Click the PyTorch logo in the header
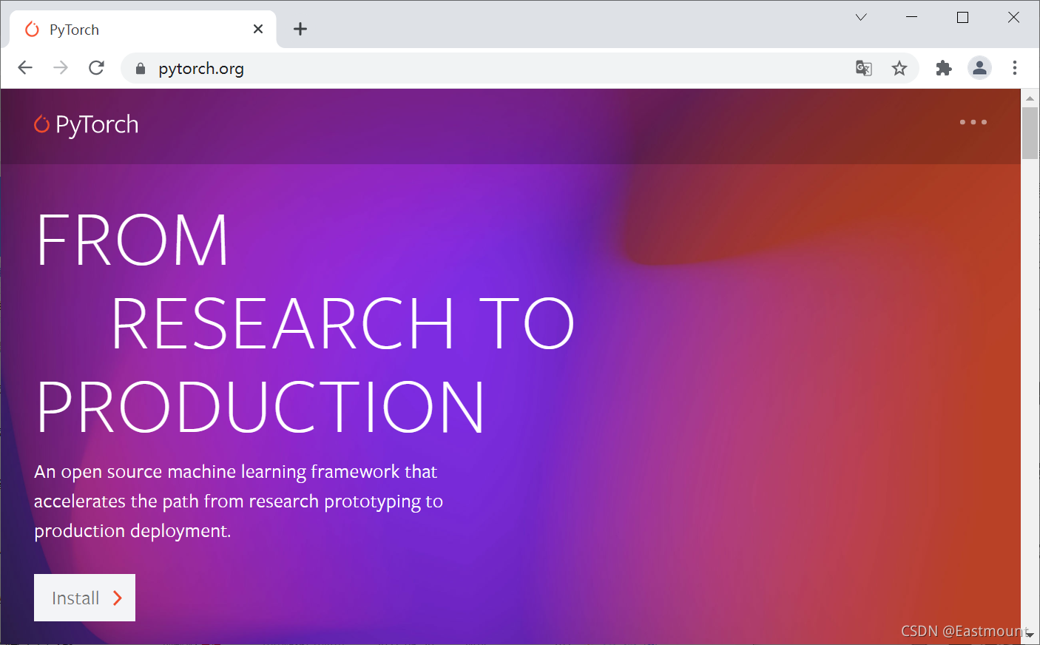The height and width of the screenshot is (645, 1040). (87, 124)
